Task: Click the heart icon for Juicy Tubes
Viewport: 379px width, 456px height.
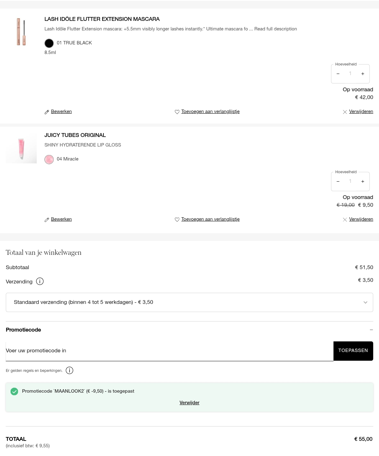Action: click(177, 219)
